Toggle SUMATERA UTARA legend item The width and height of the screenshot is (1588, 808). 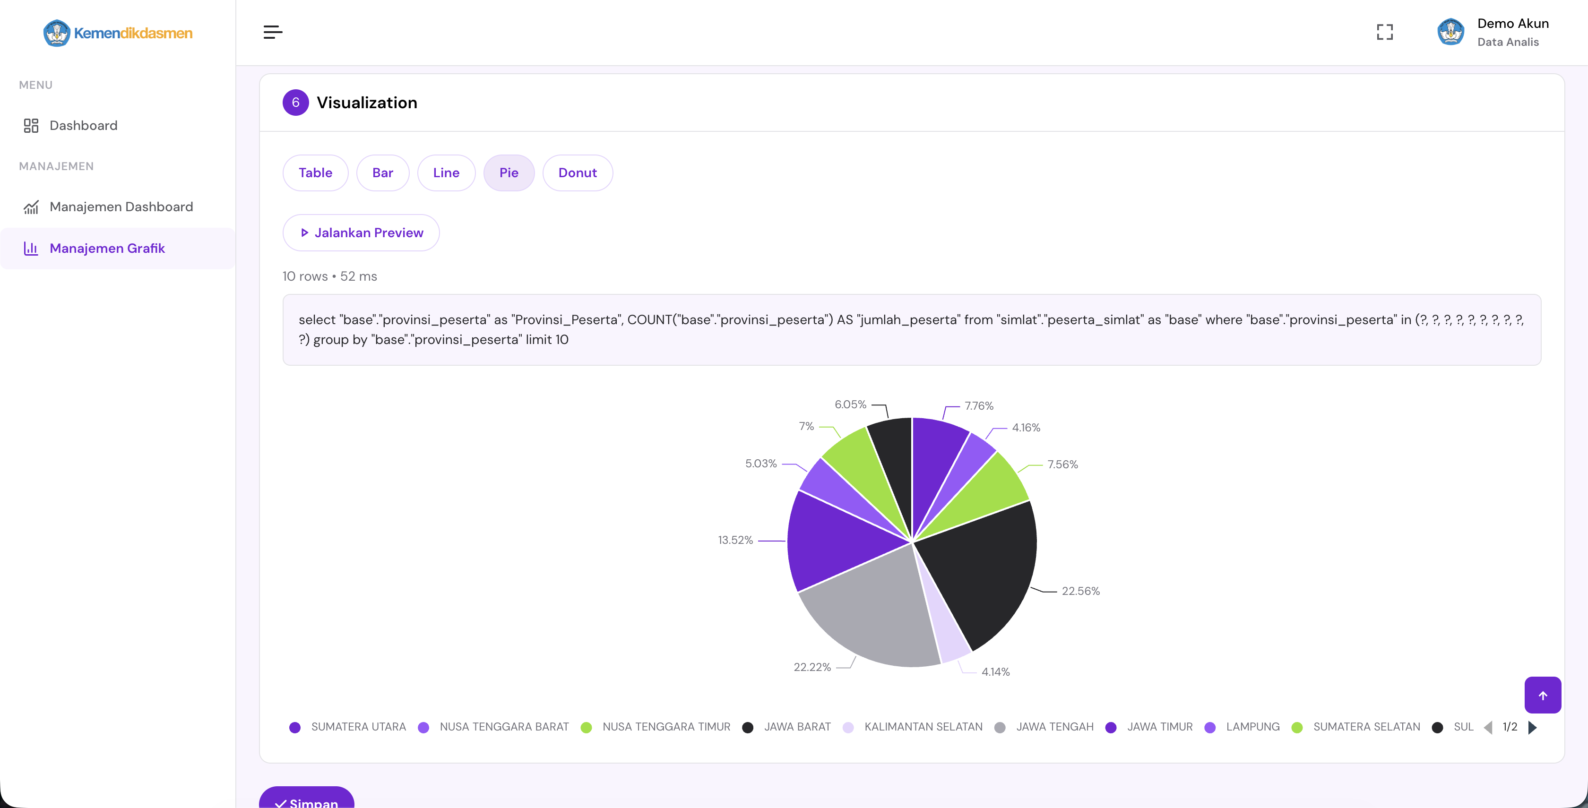tap(348, 727)
